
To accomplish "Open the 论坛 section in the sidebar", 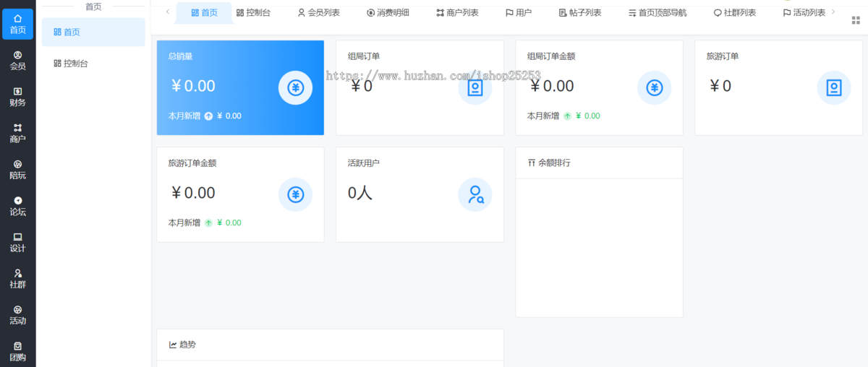I will (x=17, y=206).
